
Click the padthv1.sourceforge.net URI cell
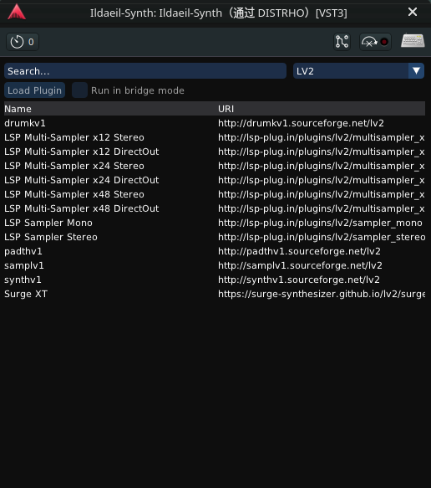coord(299,251)
